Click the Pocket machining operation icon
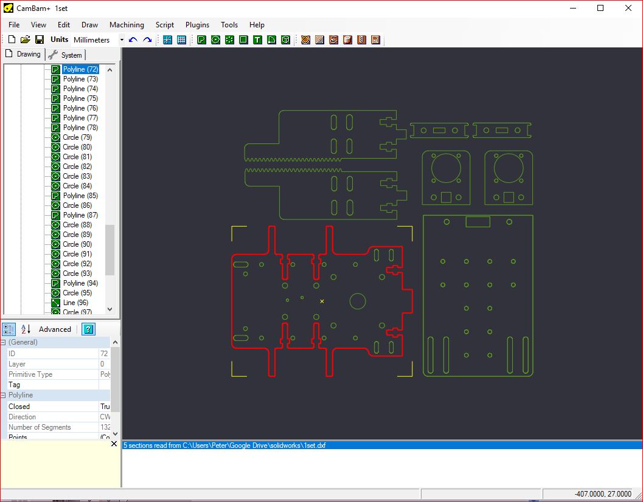The width and height of the screenshot is (643, 502). (x=319, y=40)
